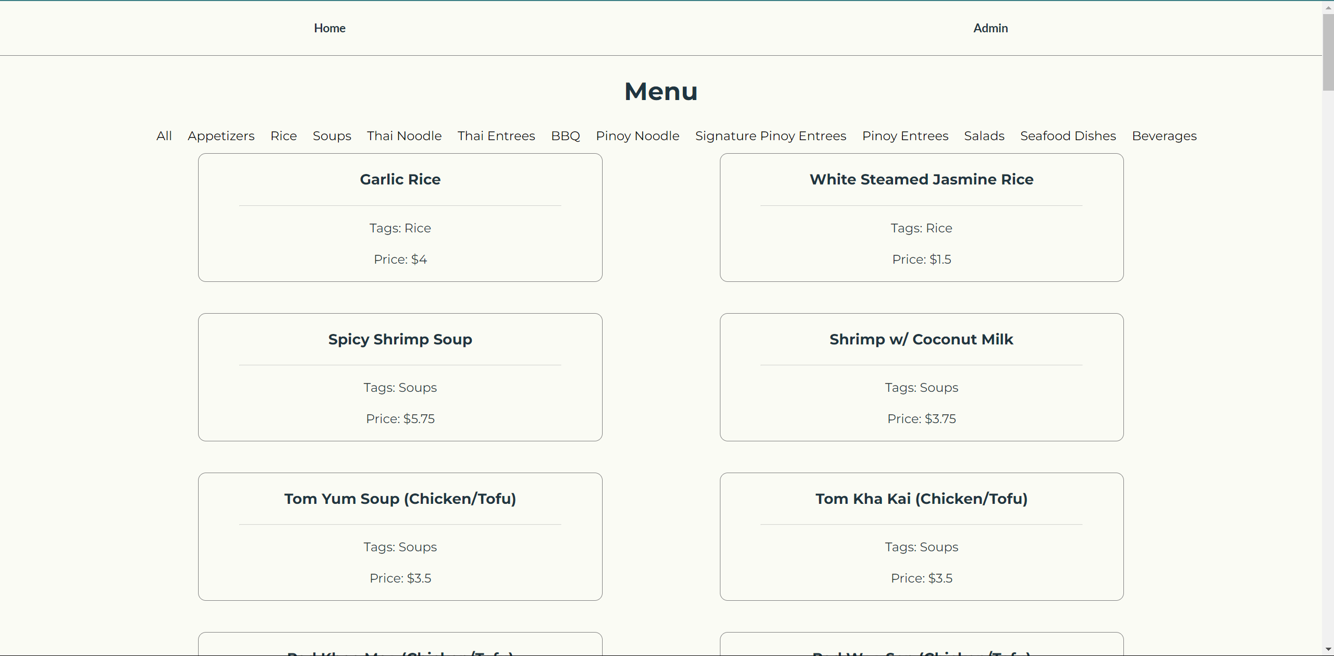Filter menu by Pinoy Noodle
This screenshot has height=656, width=1334.
(637, 135)
